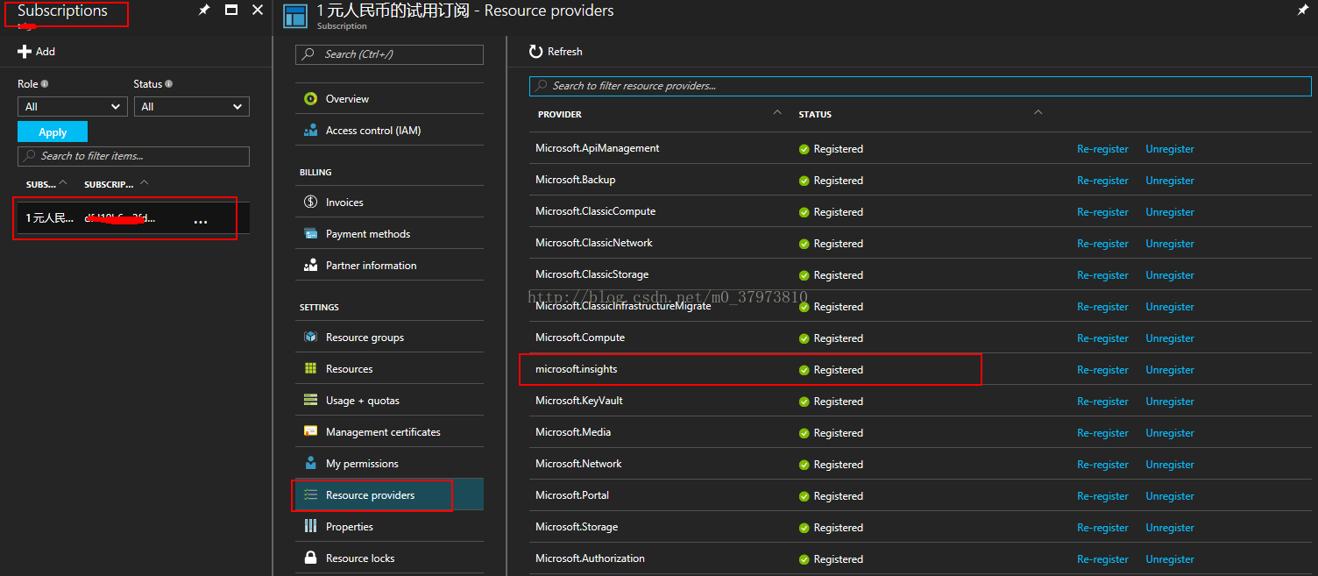
Task: Open the Properties menu item
Action: [x=389, y=527]
